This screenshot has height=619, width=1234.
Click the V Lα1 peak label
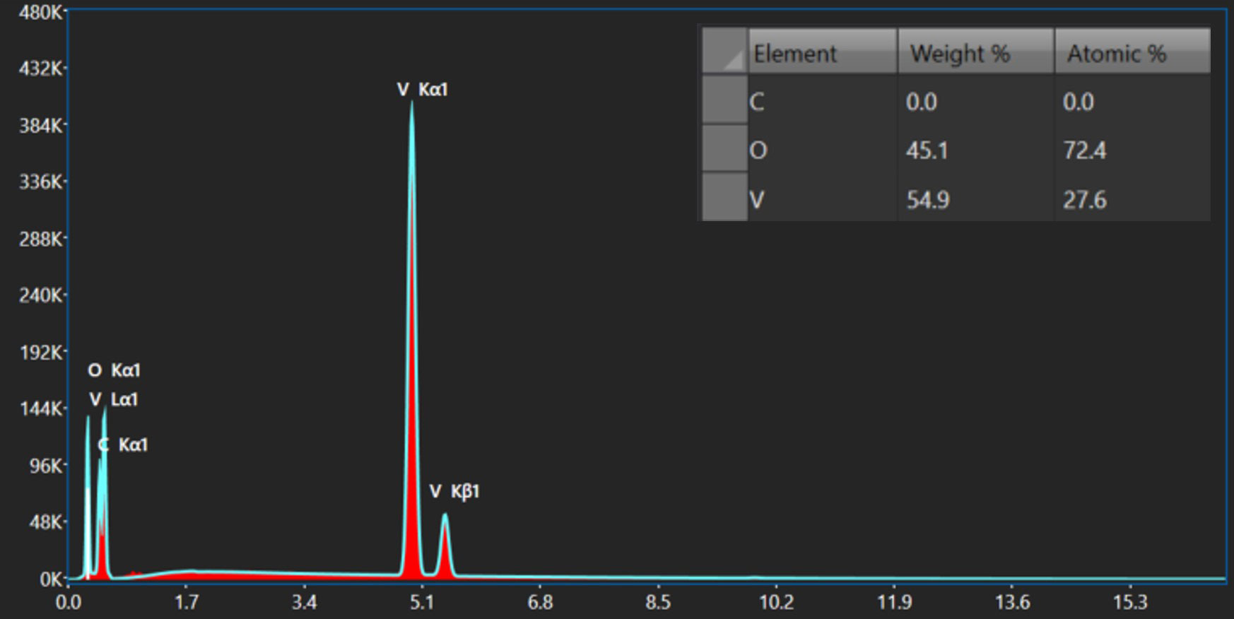click(x=114, y=400)
